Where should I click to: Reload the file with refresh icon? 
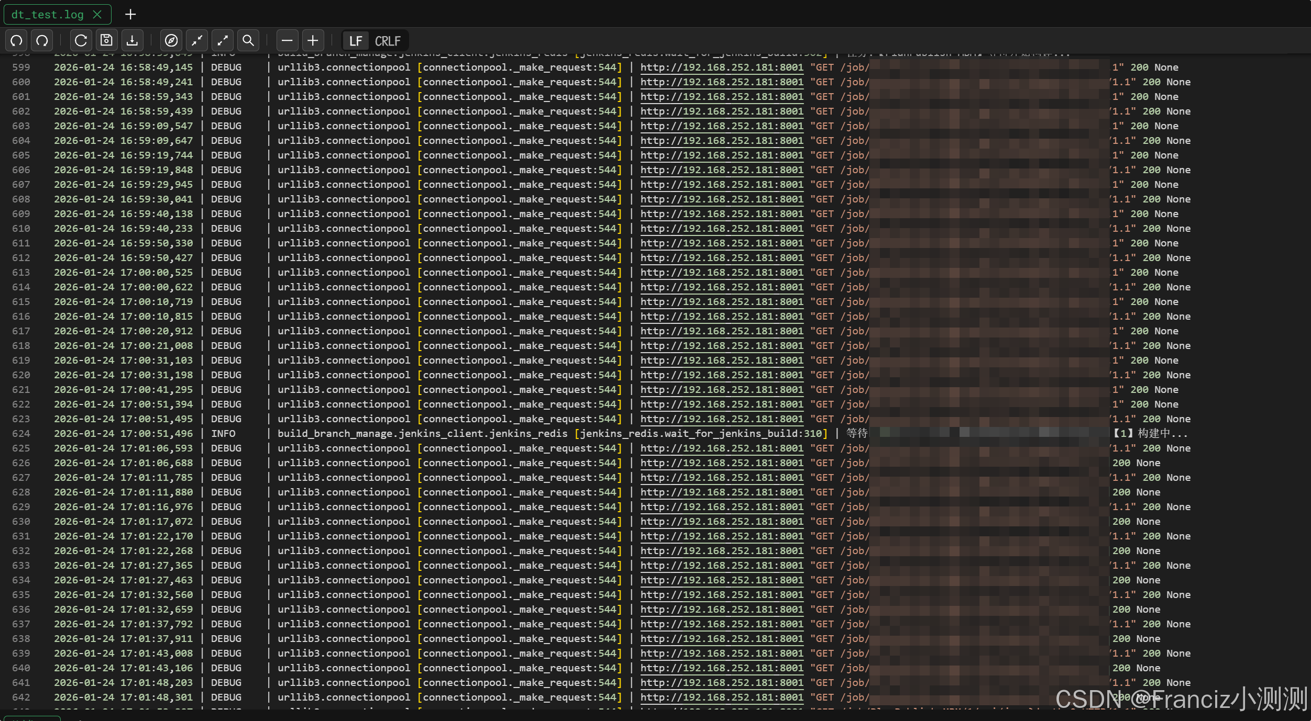click(81, 40)
